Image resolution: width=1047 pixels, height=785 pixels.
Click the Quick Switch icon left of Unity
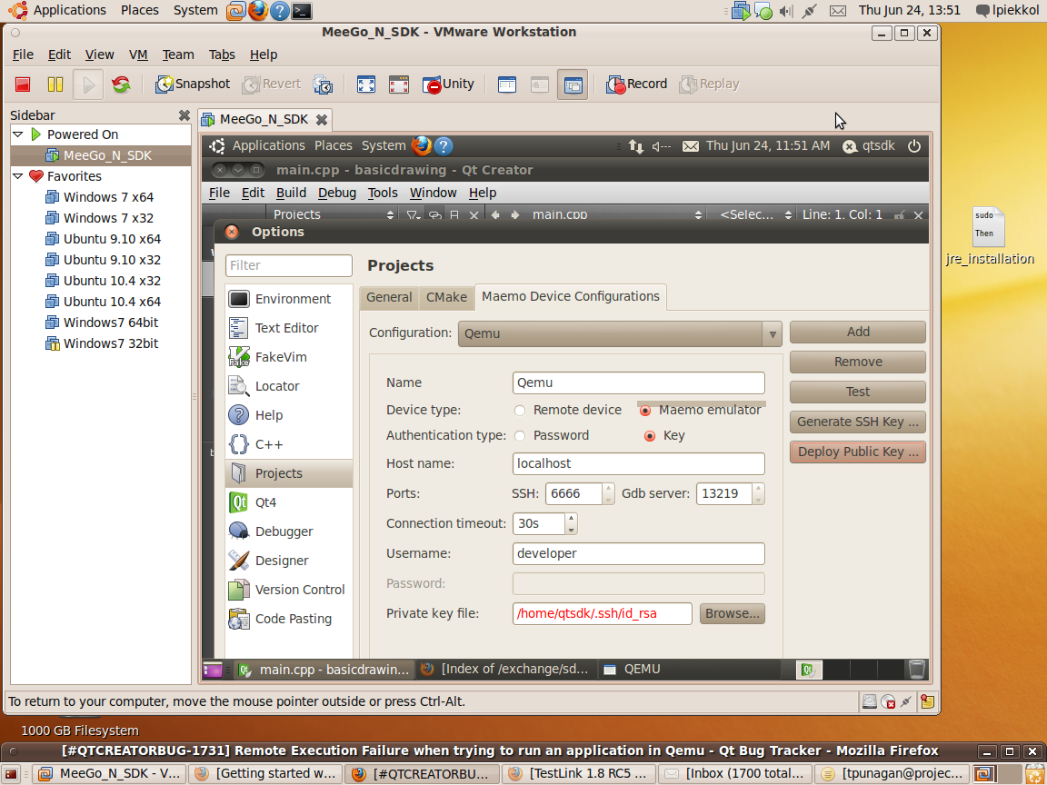[399, 84]
